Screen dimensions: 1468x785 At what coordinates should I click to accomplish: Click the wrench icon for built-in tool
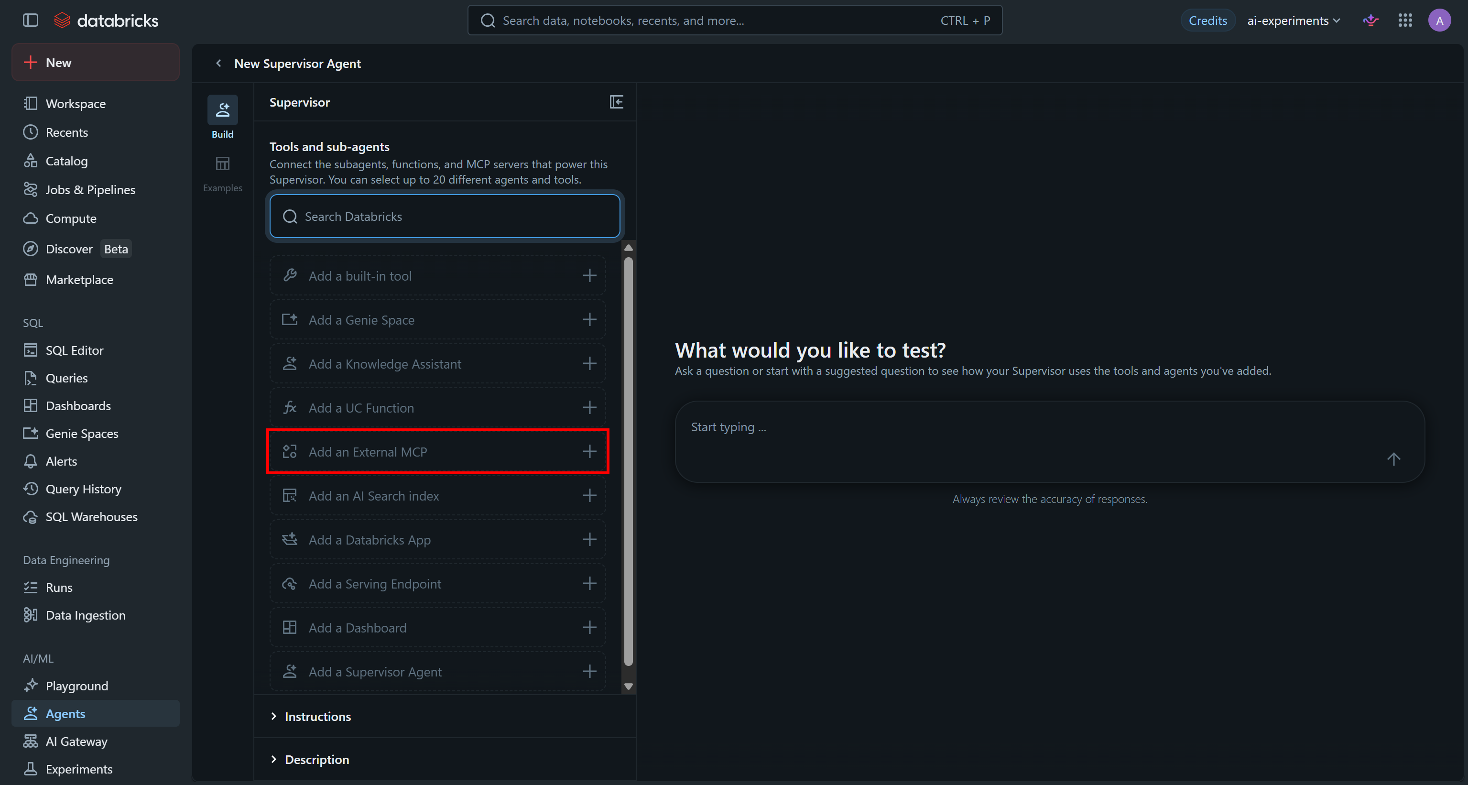click(290, 275)
